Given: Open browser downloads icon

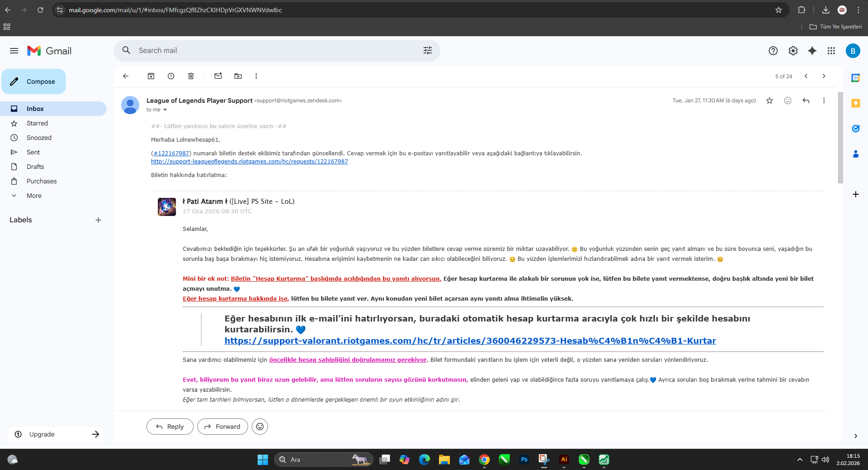Looking at the screenshot, I should click(x=826, y=10).
